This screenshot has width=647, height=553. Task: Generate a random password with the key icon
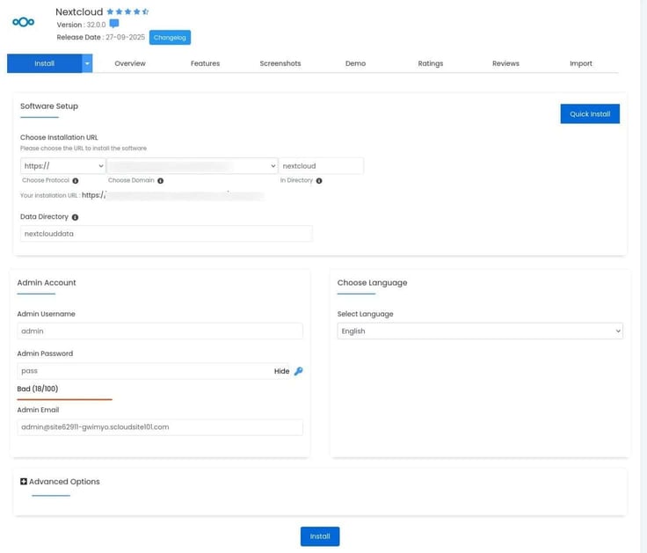tap(298, 371)
